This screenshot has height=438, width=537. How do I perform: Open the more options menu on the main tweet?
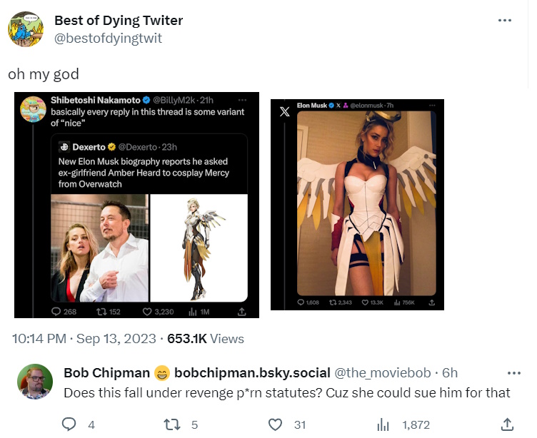point(504,21)
